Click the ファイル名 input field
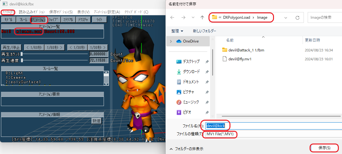Image resolution: width=342 pixels, height=154 pixels. pyautogui.click(x=273, y=126)
